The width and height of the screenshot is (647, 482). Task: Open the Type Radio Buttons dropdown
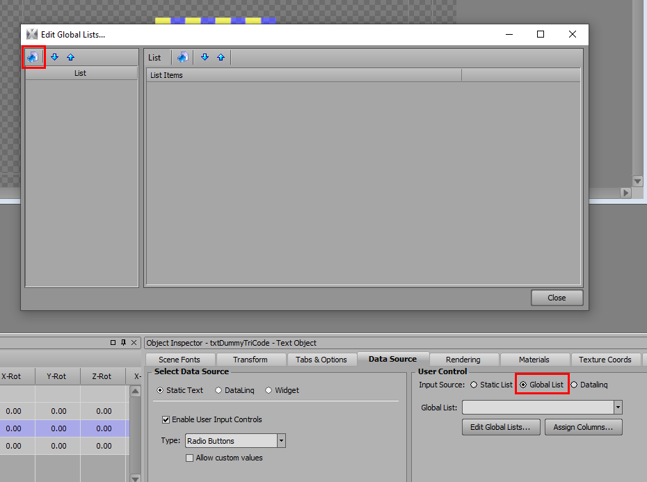point(281,441)
